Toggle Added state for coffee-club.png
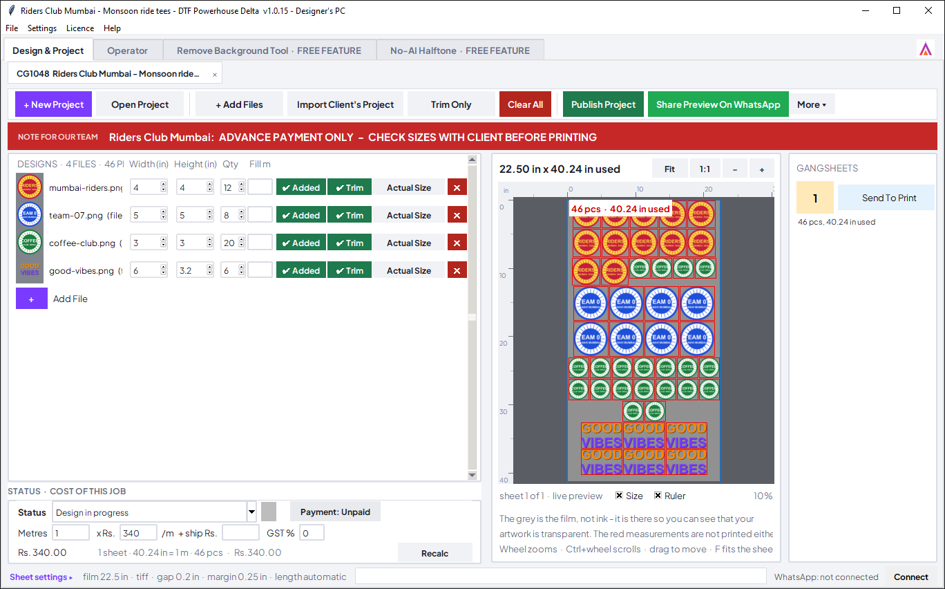Image resolution: width=945 pixels, height=589 pixels. pyautogui.click(x=300, y=243)
